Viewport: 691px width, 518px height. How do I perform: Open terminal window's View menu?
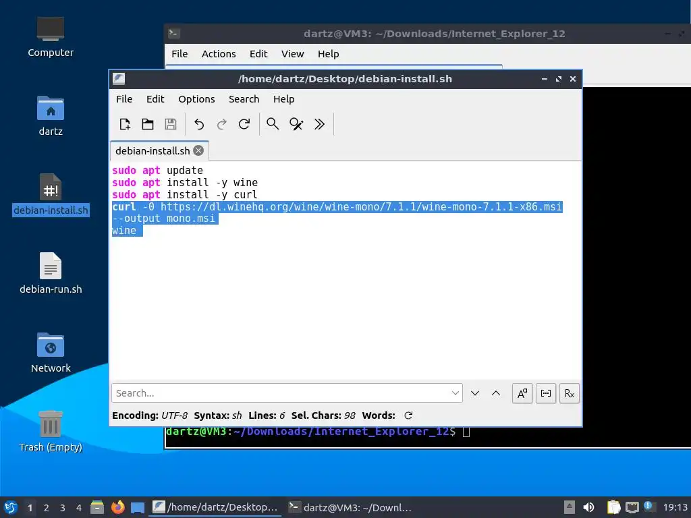[x=293, y=54]
